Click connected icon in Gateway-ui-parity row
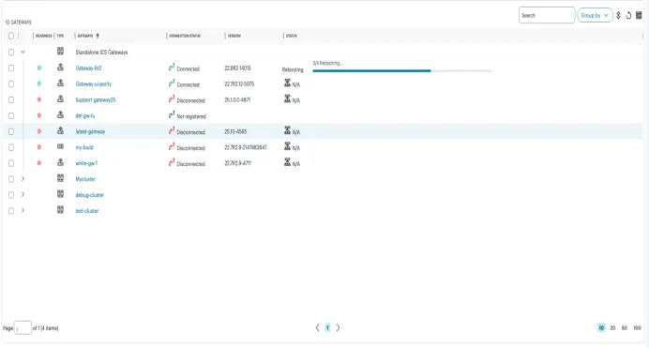 click(x=172, y=83)
